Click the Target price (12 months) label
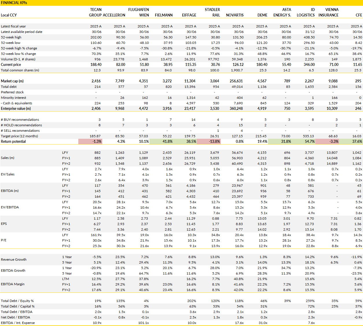363x326 pixels. [19, 136]
